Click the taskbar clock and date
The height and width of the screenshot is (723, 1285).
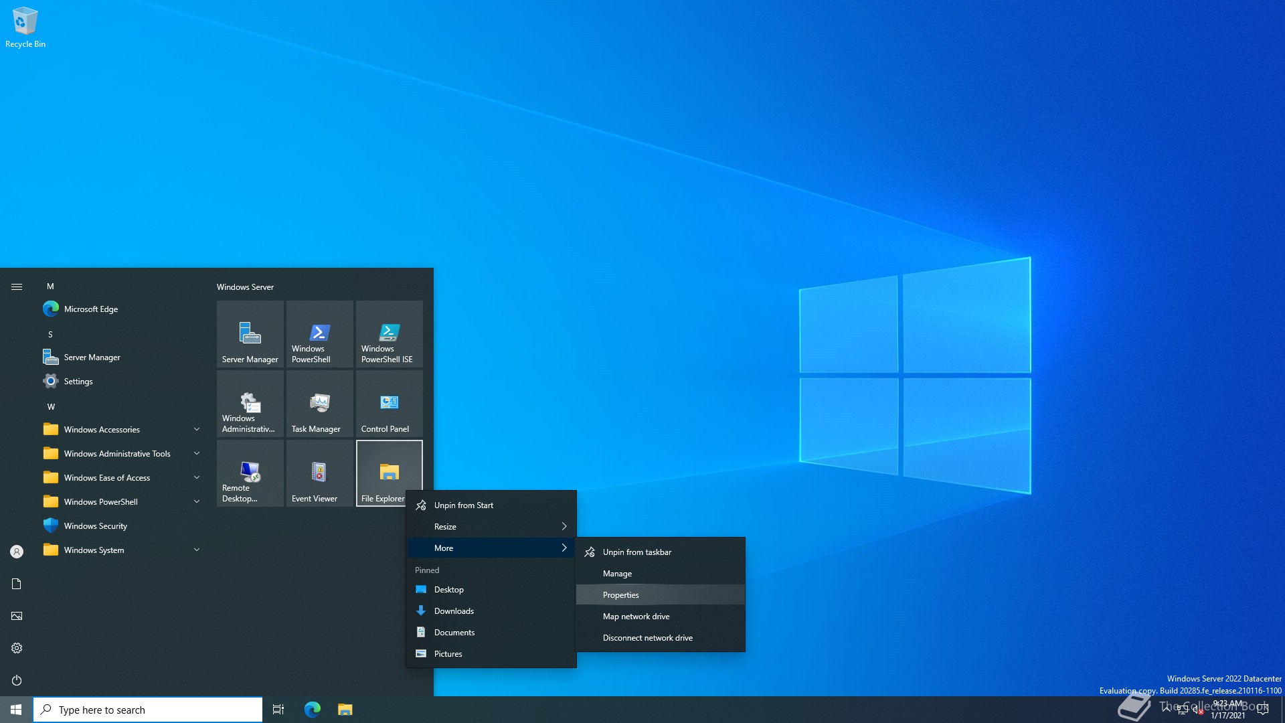click(x=1228, y=710)
